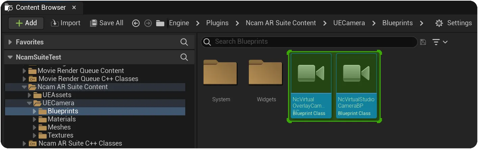Viewport: 478px width, 149px height.
Task: Expand Ncam AR Suite C++ Classes
Action: [24, 143]
